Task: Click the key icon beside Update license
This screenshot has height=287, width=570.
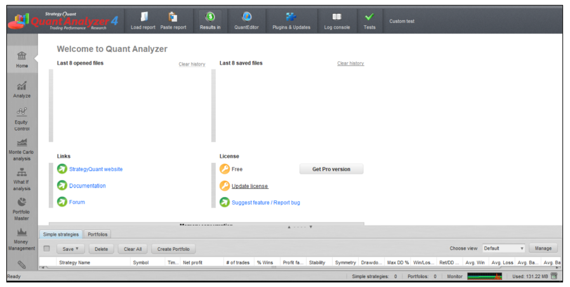Action: (225, 186)
